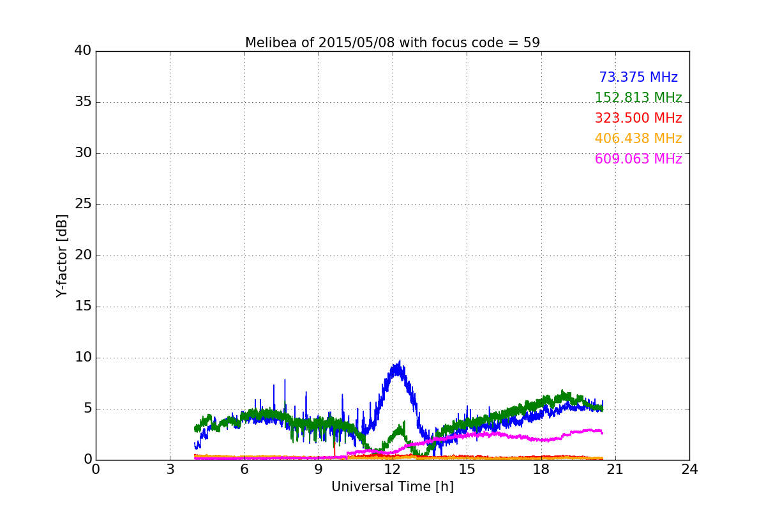Click the y-axis tick label 25
This screenshot has height=511, width=766.
[83, 204]
